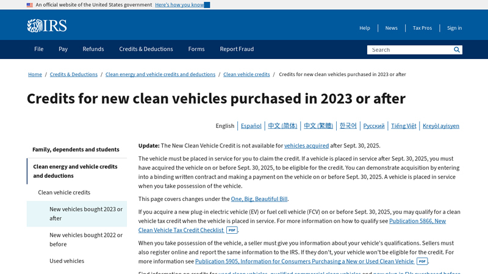
Task: Switch language to Русский
Action: (374, 126)
